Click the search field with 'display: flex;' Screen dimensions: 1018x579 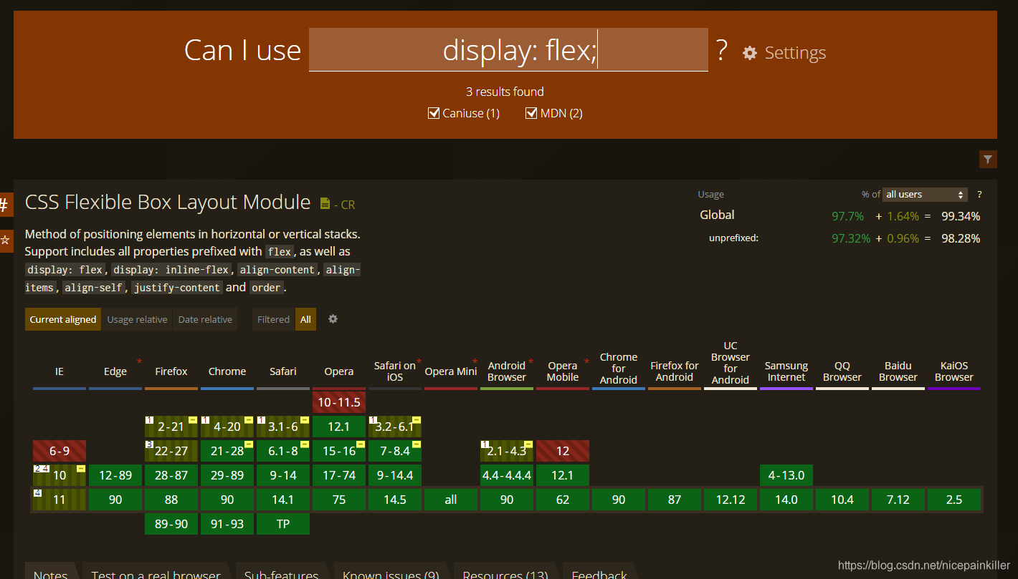coord(508,49)
